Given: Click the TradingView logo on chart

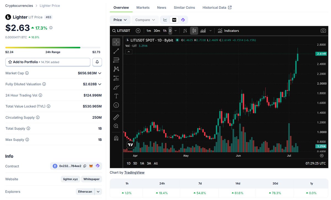Looking at the screenshot, I should point(130,145).
